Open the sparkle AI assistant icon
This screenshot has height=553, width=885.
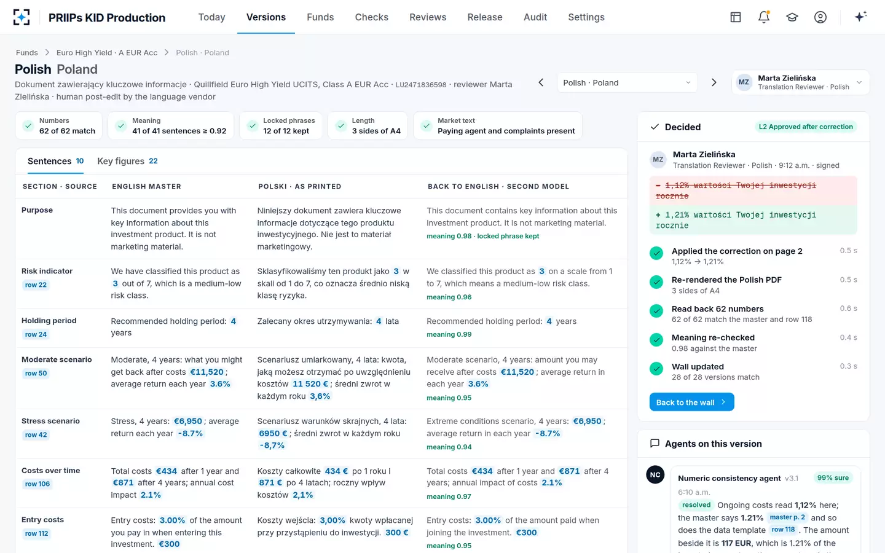(860, 17)
